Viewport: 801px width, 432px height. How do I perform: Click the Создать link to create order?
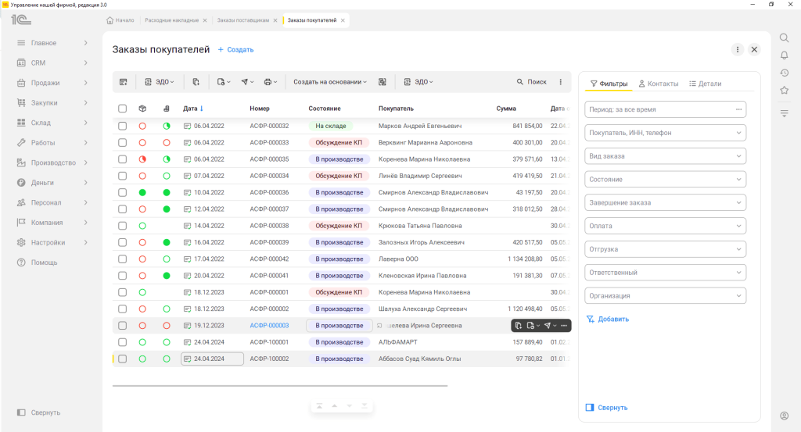click(x=235, y=49)
